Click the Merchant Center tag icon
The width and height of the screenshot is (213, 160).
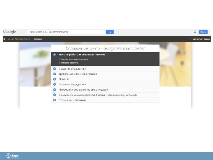pos(4,39)
